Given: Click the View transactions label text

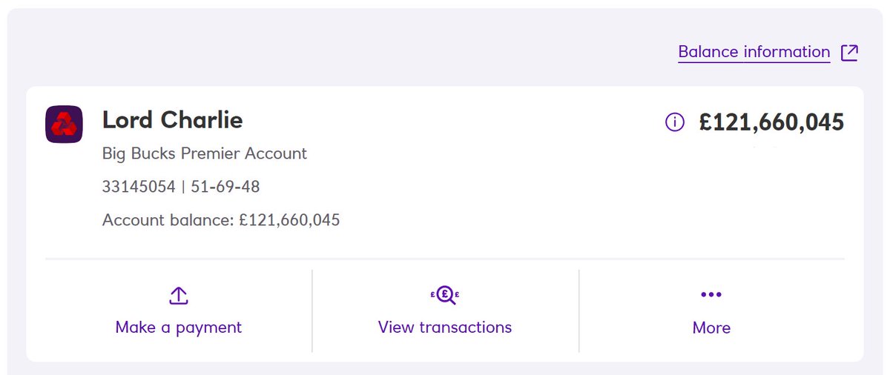Looking at the screenshot, I should (x=445, y=327).
